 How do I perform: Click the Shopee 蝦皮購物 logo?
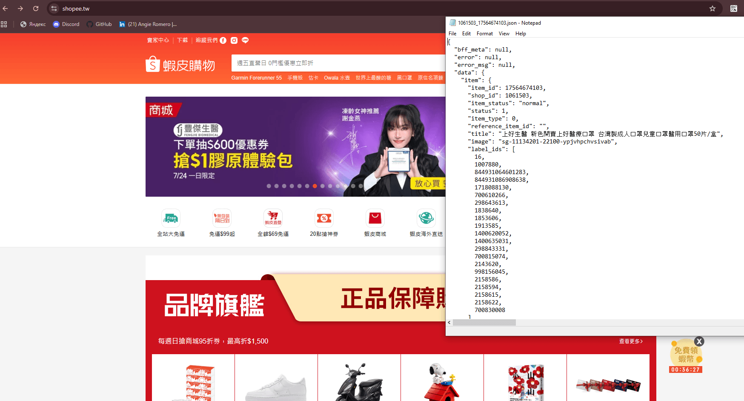pyautogui.click(x=180, y=65)
